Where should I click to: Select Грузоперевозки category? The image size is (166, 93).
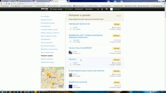[x=46, y=39]
